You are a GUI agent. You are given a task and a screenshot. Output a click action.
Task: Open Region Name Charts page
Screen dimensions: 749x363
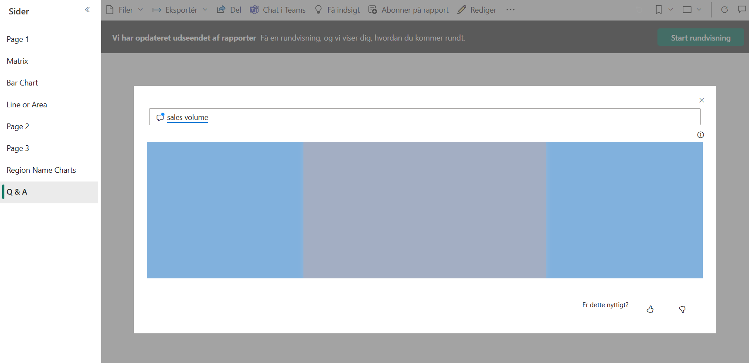point(49,170)
